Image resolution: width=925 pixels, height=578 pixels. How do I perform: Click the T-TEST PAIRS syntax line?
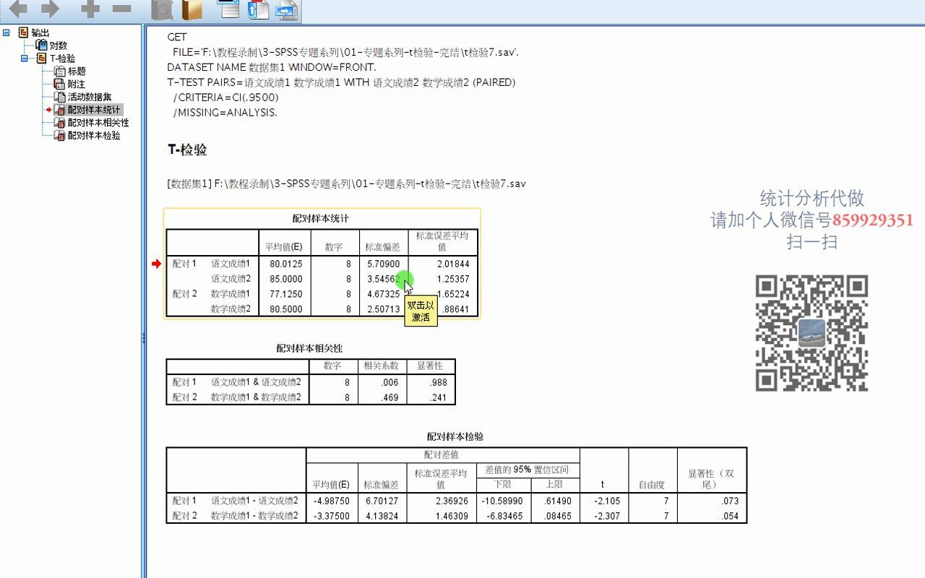[341, 82]
